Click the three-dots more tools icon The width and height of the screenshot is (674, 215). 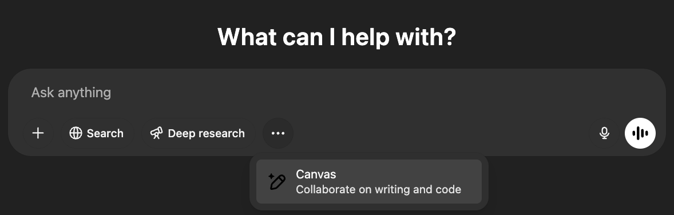[x=278, y=133]
